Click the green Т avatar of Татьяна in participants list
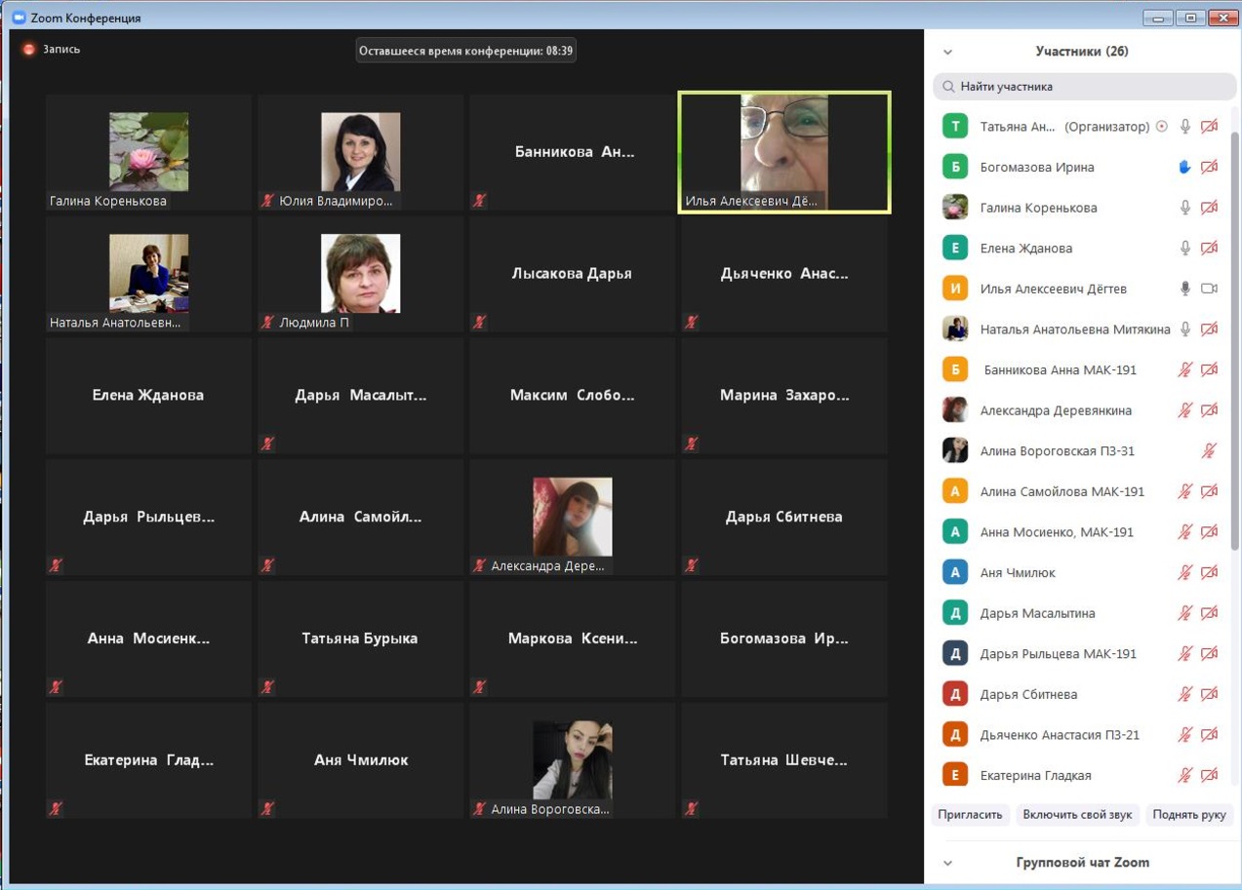 [x=955, y=127]
